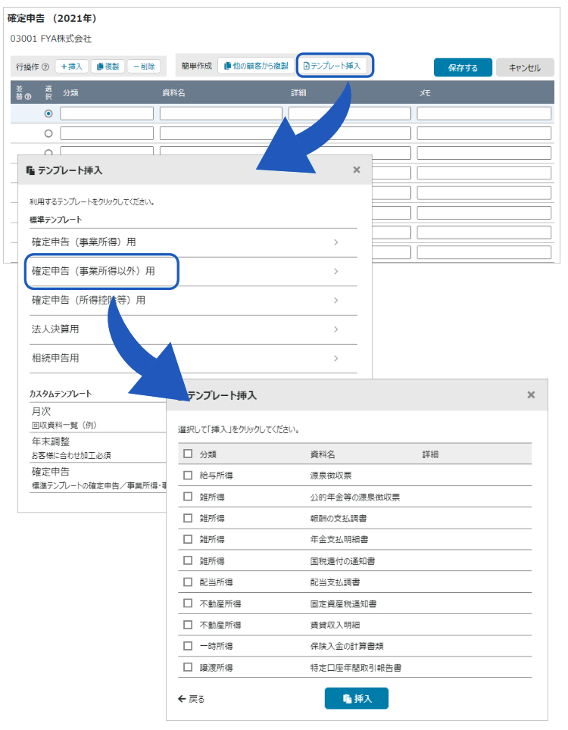This screenshot has height=730, width=568.
Task: Toggle the select-all checkbox beside 分類 header
Action: [x=188, y=454]
